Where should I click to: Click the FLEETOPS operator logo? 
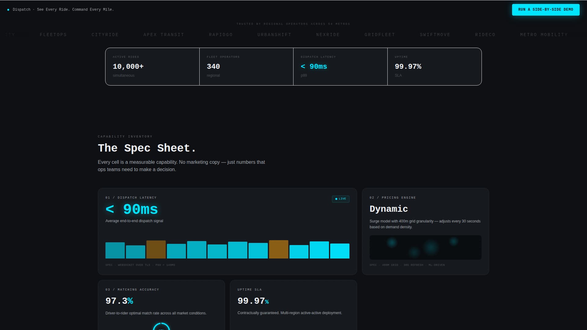(x=53, y=35)
